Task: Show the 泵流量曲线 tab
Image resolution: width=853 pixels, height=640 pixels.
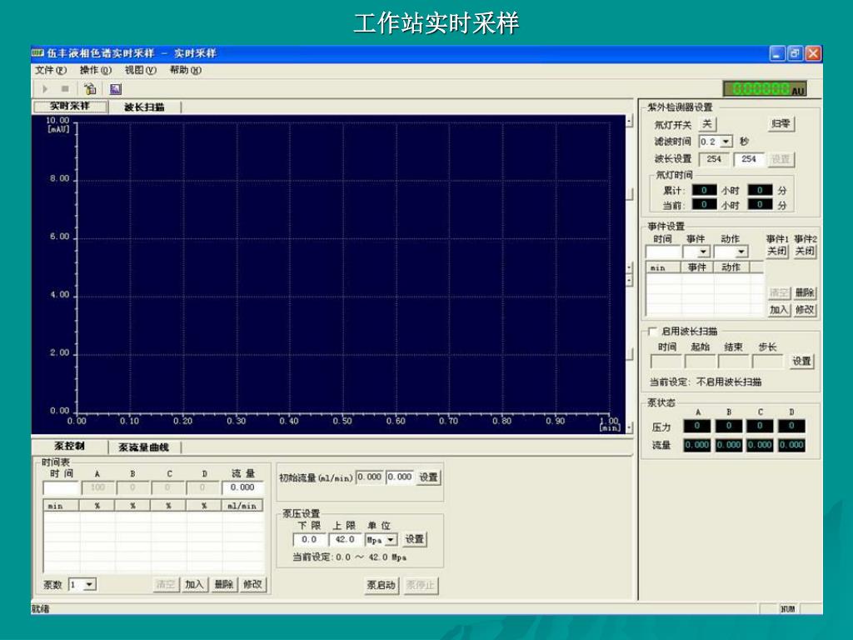Action: (143, 447)
